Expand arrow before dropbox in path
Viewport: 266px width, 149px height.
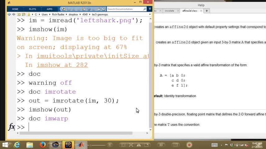coord(66,15)
